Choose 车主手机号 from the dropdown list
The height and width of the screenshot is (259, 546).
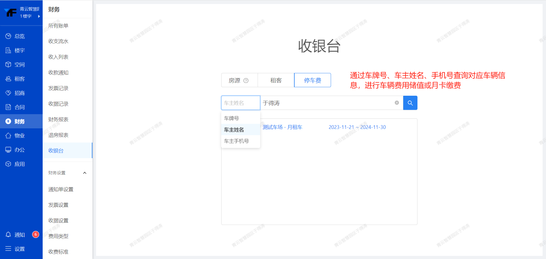(236, 141)
